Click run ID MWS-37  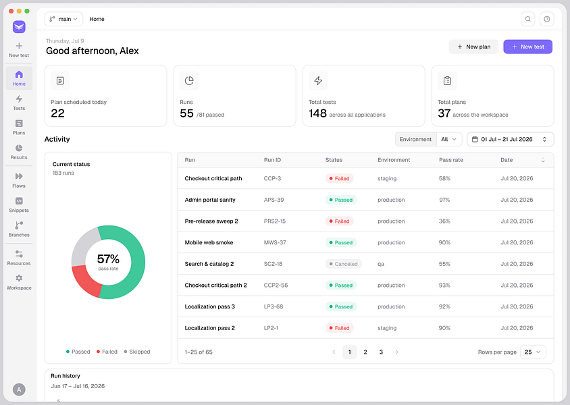[275, 242]
